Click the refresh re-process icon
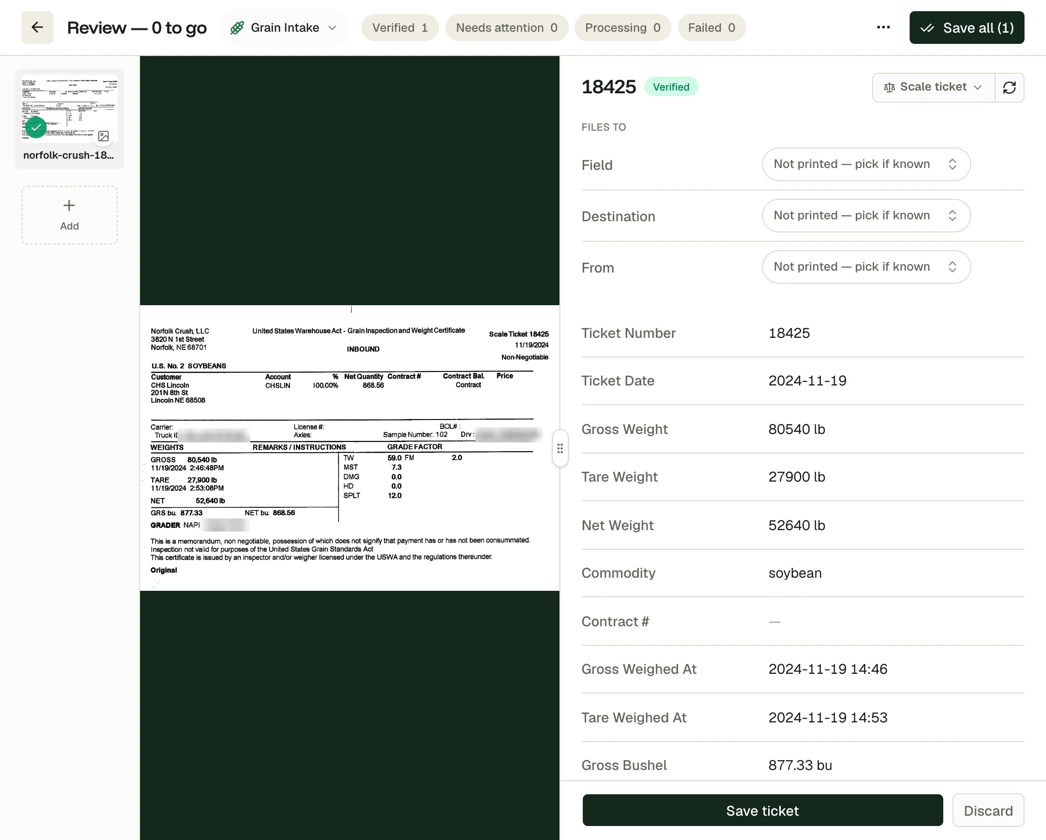 [x=1009, y=87]
